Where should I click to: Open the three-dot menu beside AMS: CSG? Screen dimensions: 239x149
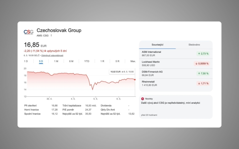tap(51, 35)
